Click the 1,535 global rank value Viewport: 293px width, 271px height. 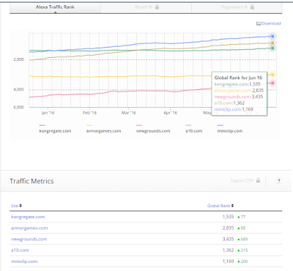[x=228, y=217]
